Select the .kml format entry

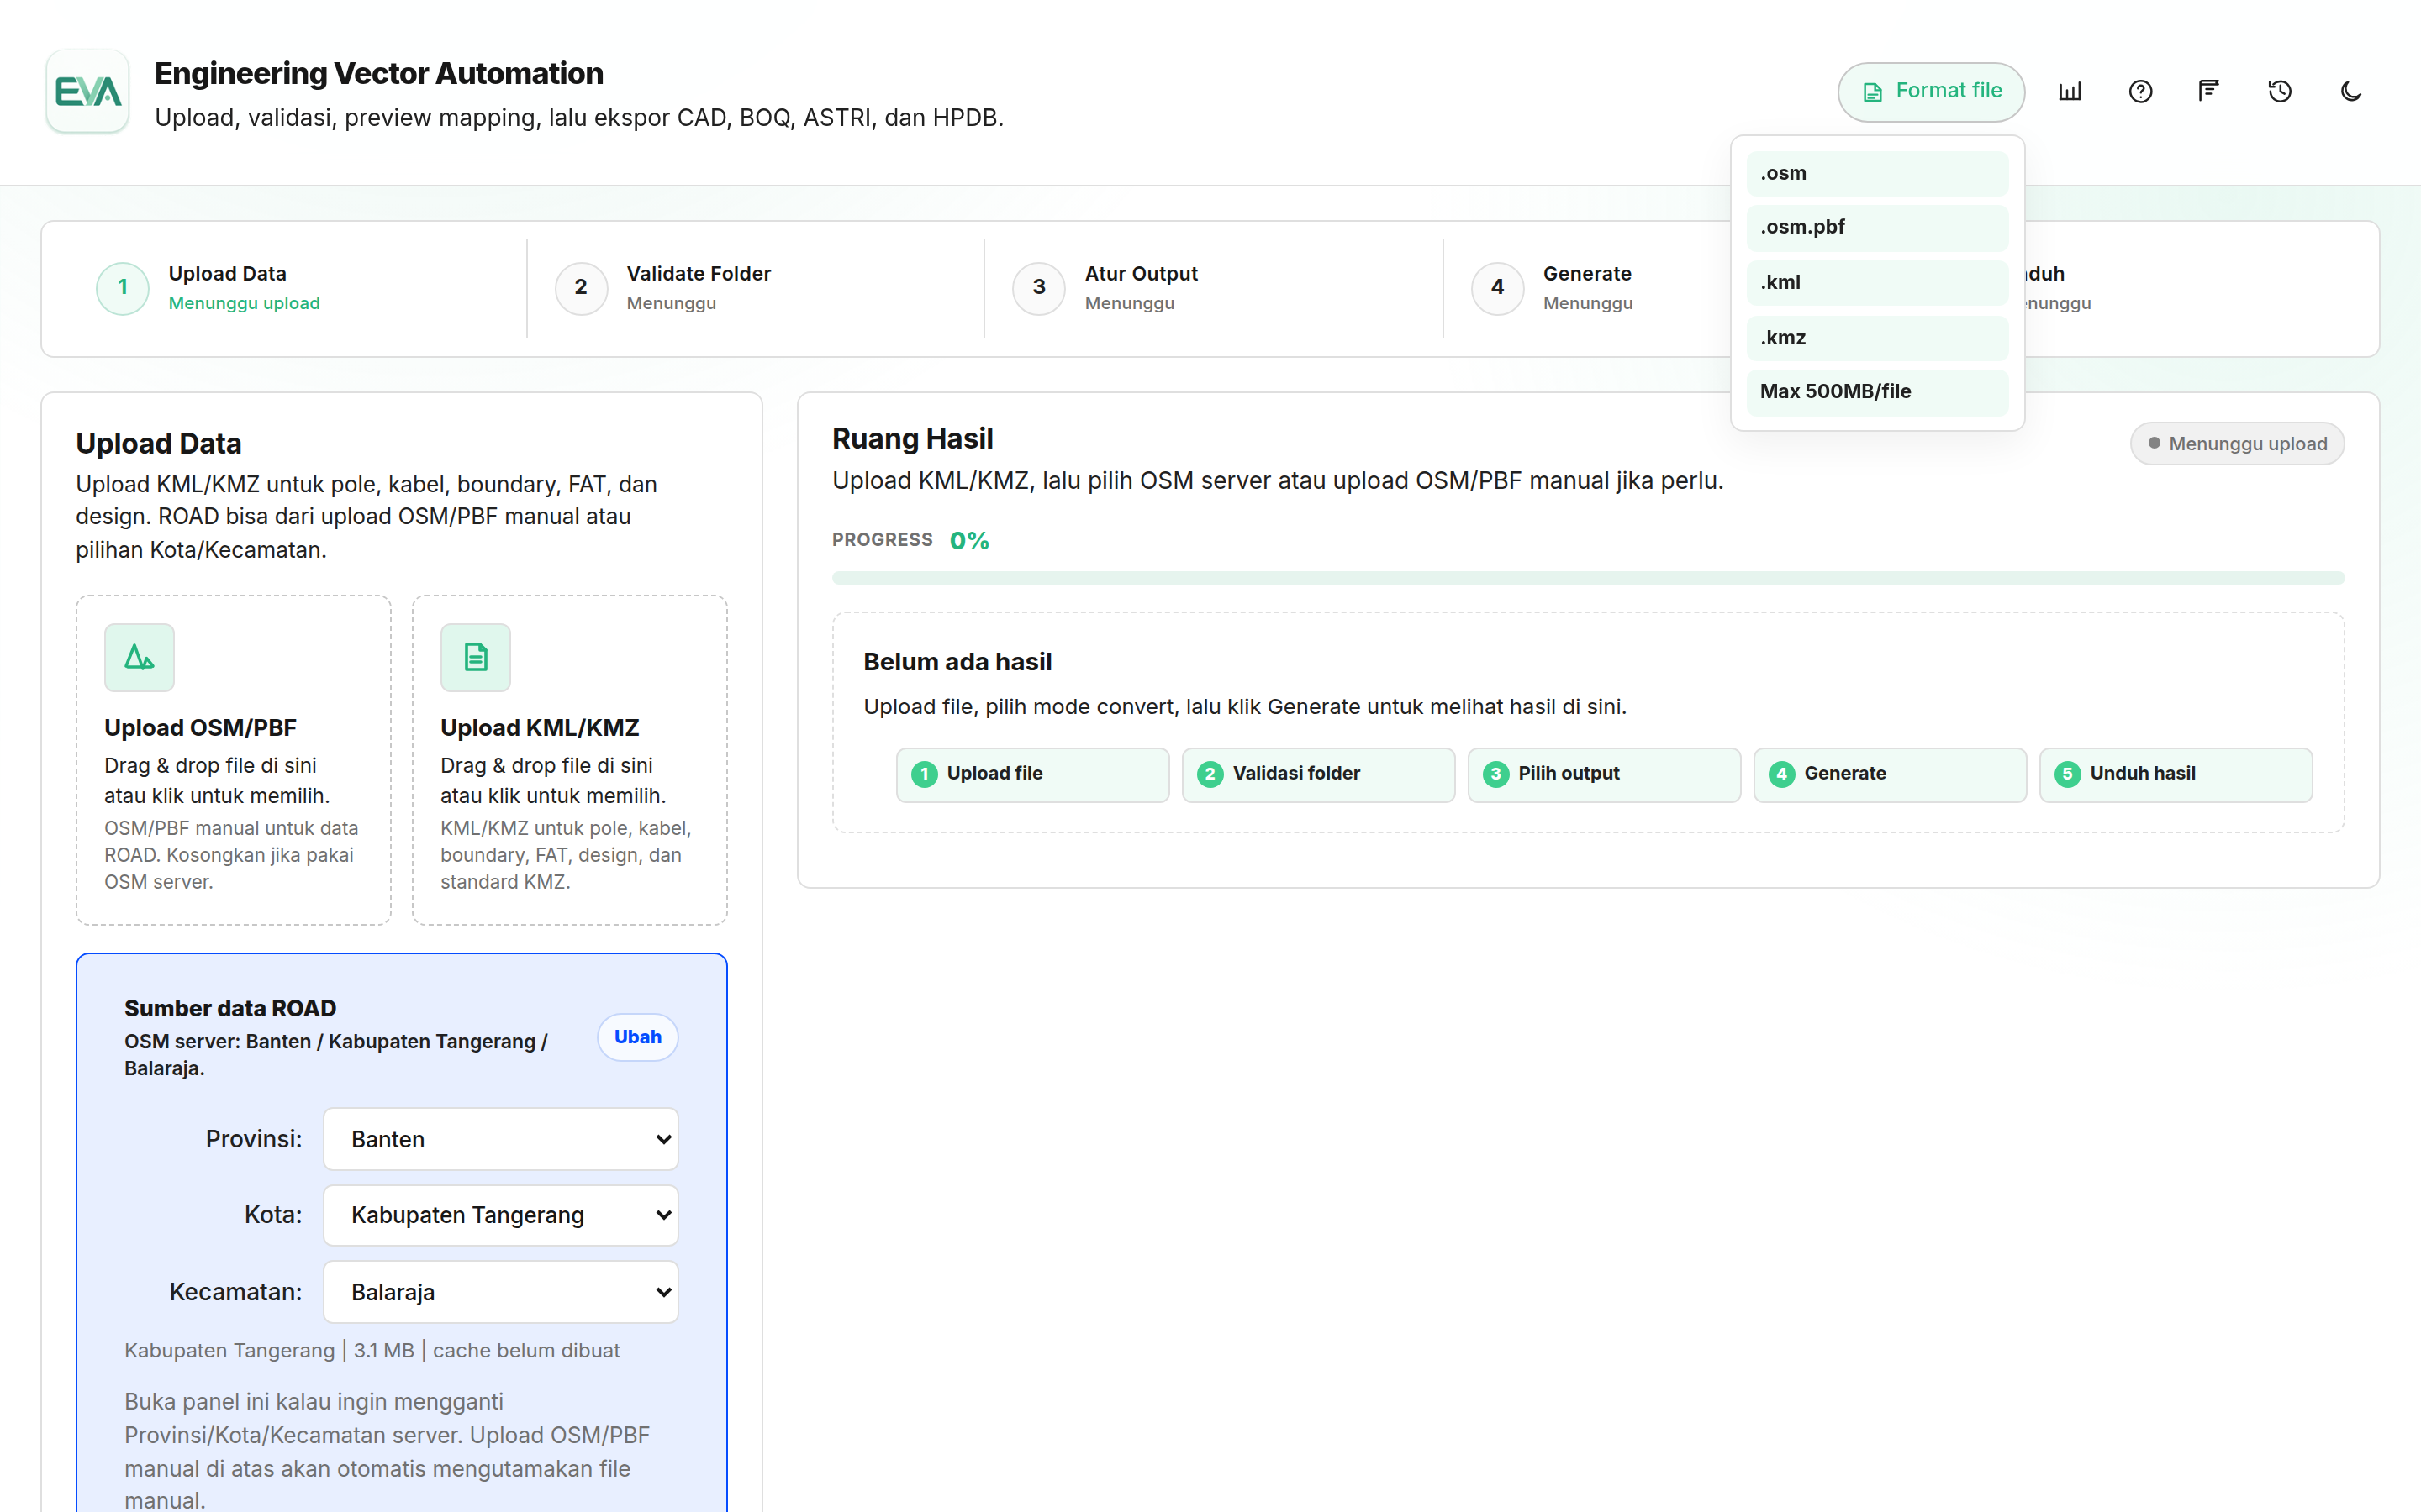[x=1877, y=282]
